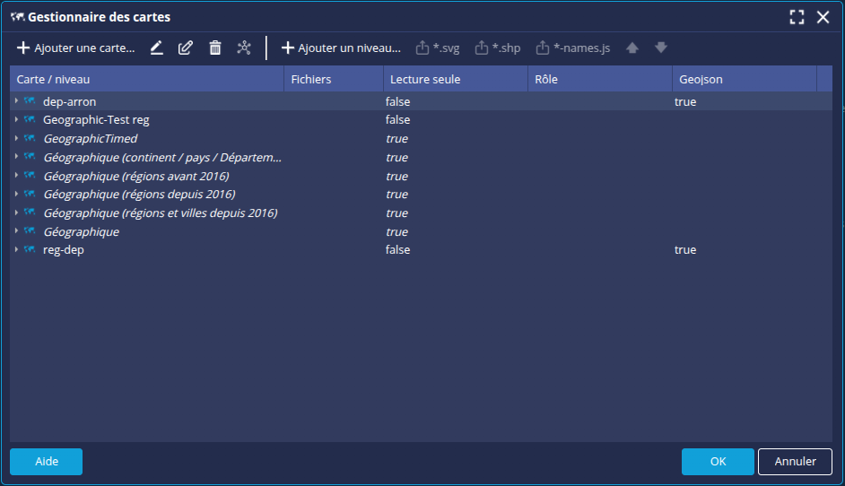This screenshot has width=845, height=486.
Task: Click Ajouter une carte button
Action: [x=75, y=48]
